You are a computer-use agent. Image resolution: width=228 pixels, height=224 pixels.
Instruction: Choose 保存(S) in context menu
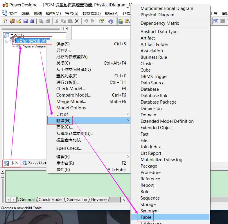pyautogui.click(x=89, y=44)
